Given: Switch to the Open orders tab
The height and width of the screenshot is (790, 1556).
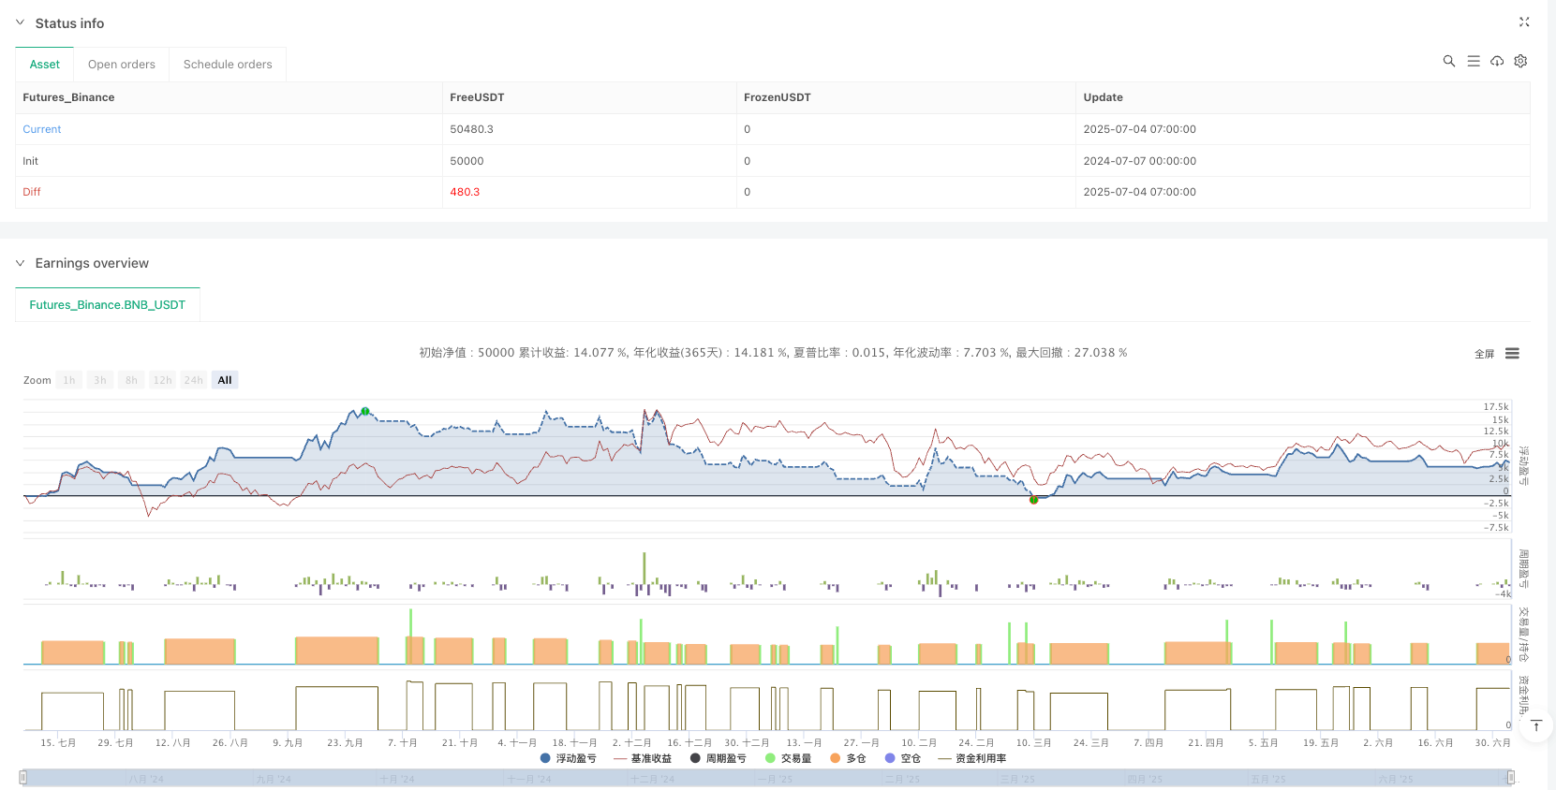Looking at the screenshot, I should 122,65.
